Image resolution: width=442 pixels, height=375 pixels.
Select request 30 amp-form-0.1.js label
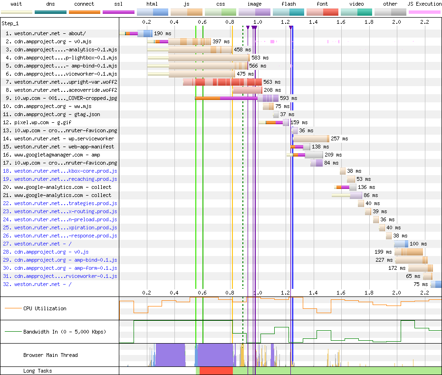click(66, 268)
